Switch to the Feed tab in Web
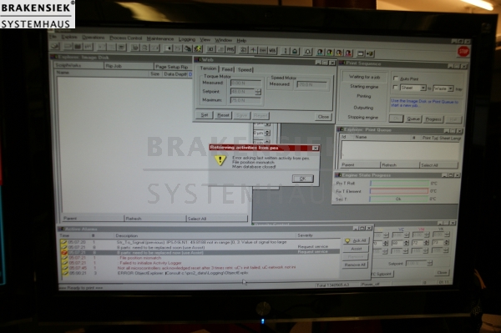501x333 pixels. click(227, 69)
